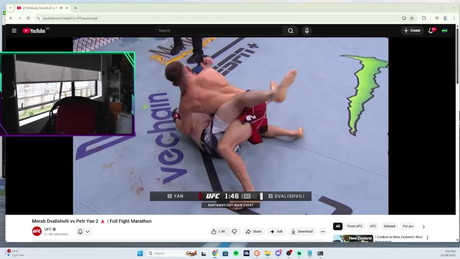Select the All filter chip

[x=338, y=226]
